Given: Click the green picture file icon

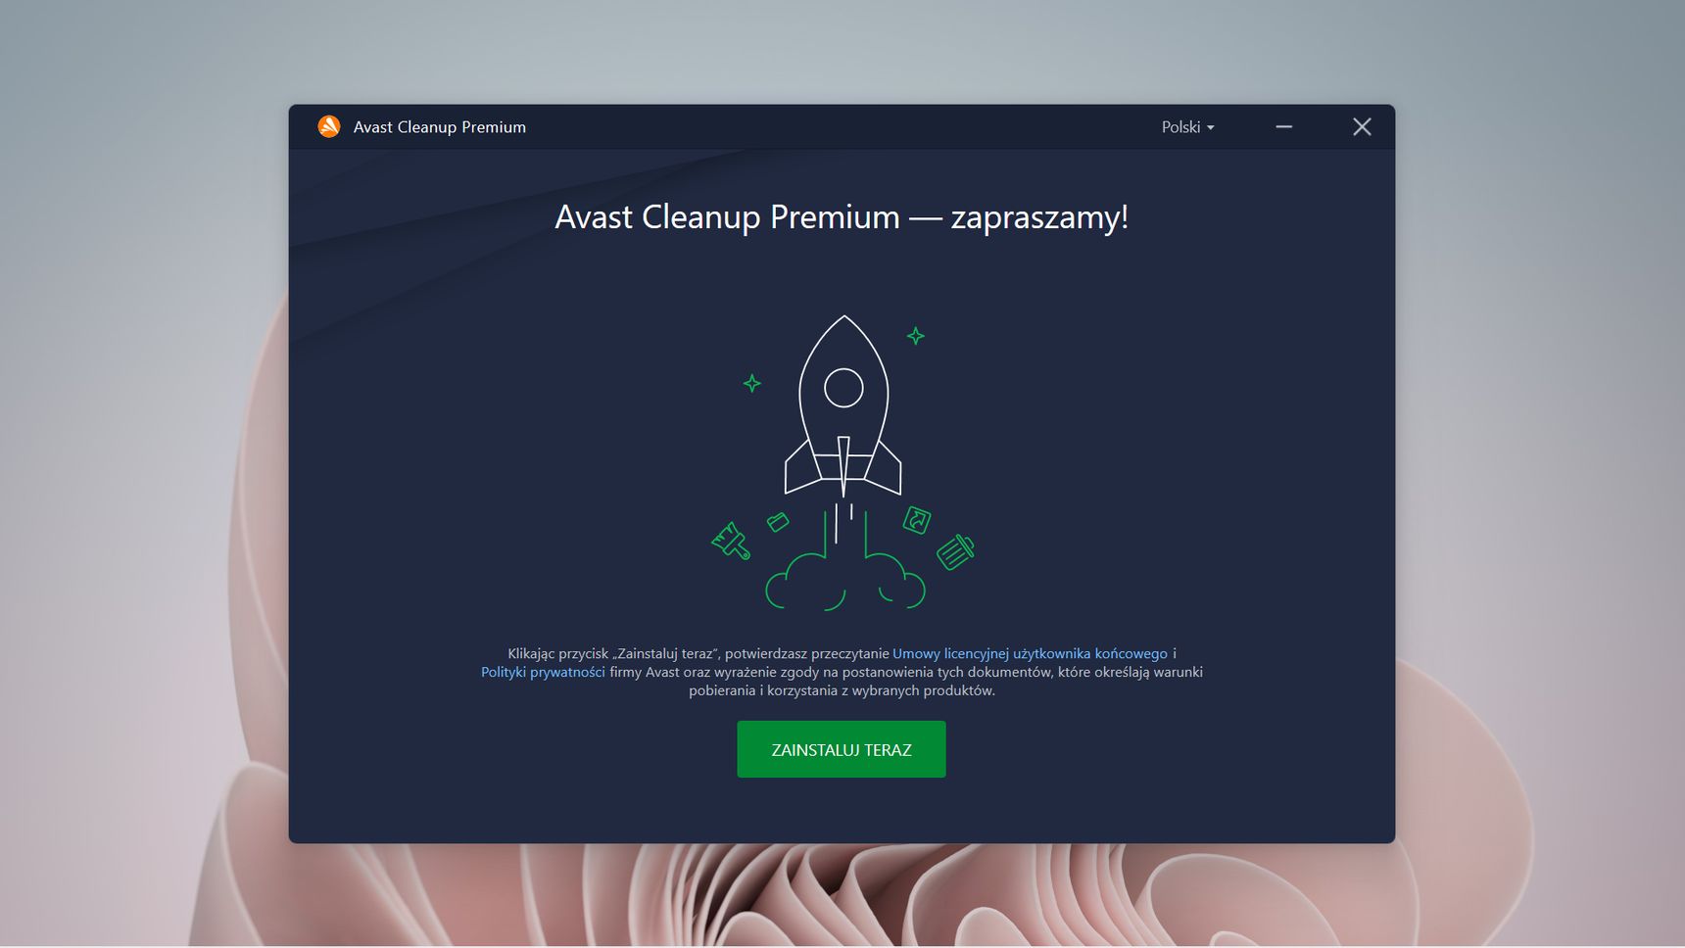Looking at the screenshot, I should pyautogui.click(x=917, y=519).
